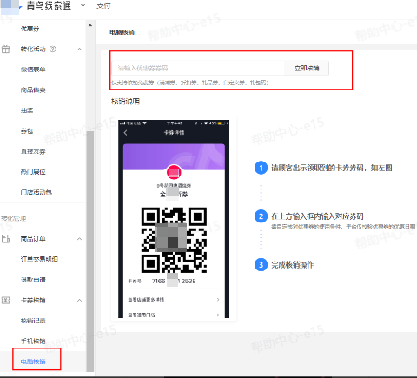The width and height of the screenshot is (417, 378).
Task: Open the 支付 item in the top bar
Action: point(103,6)
